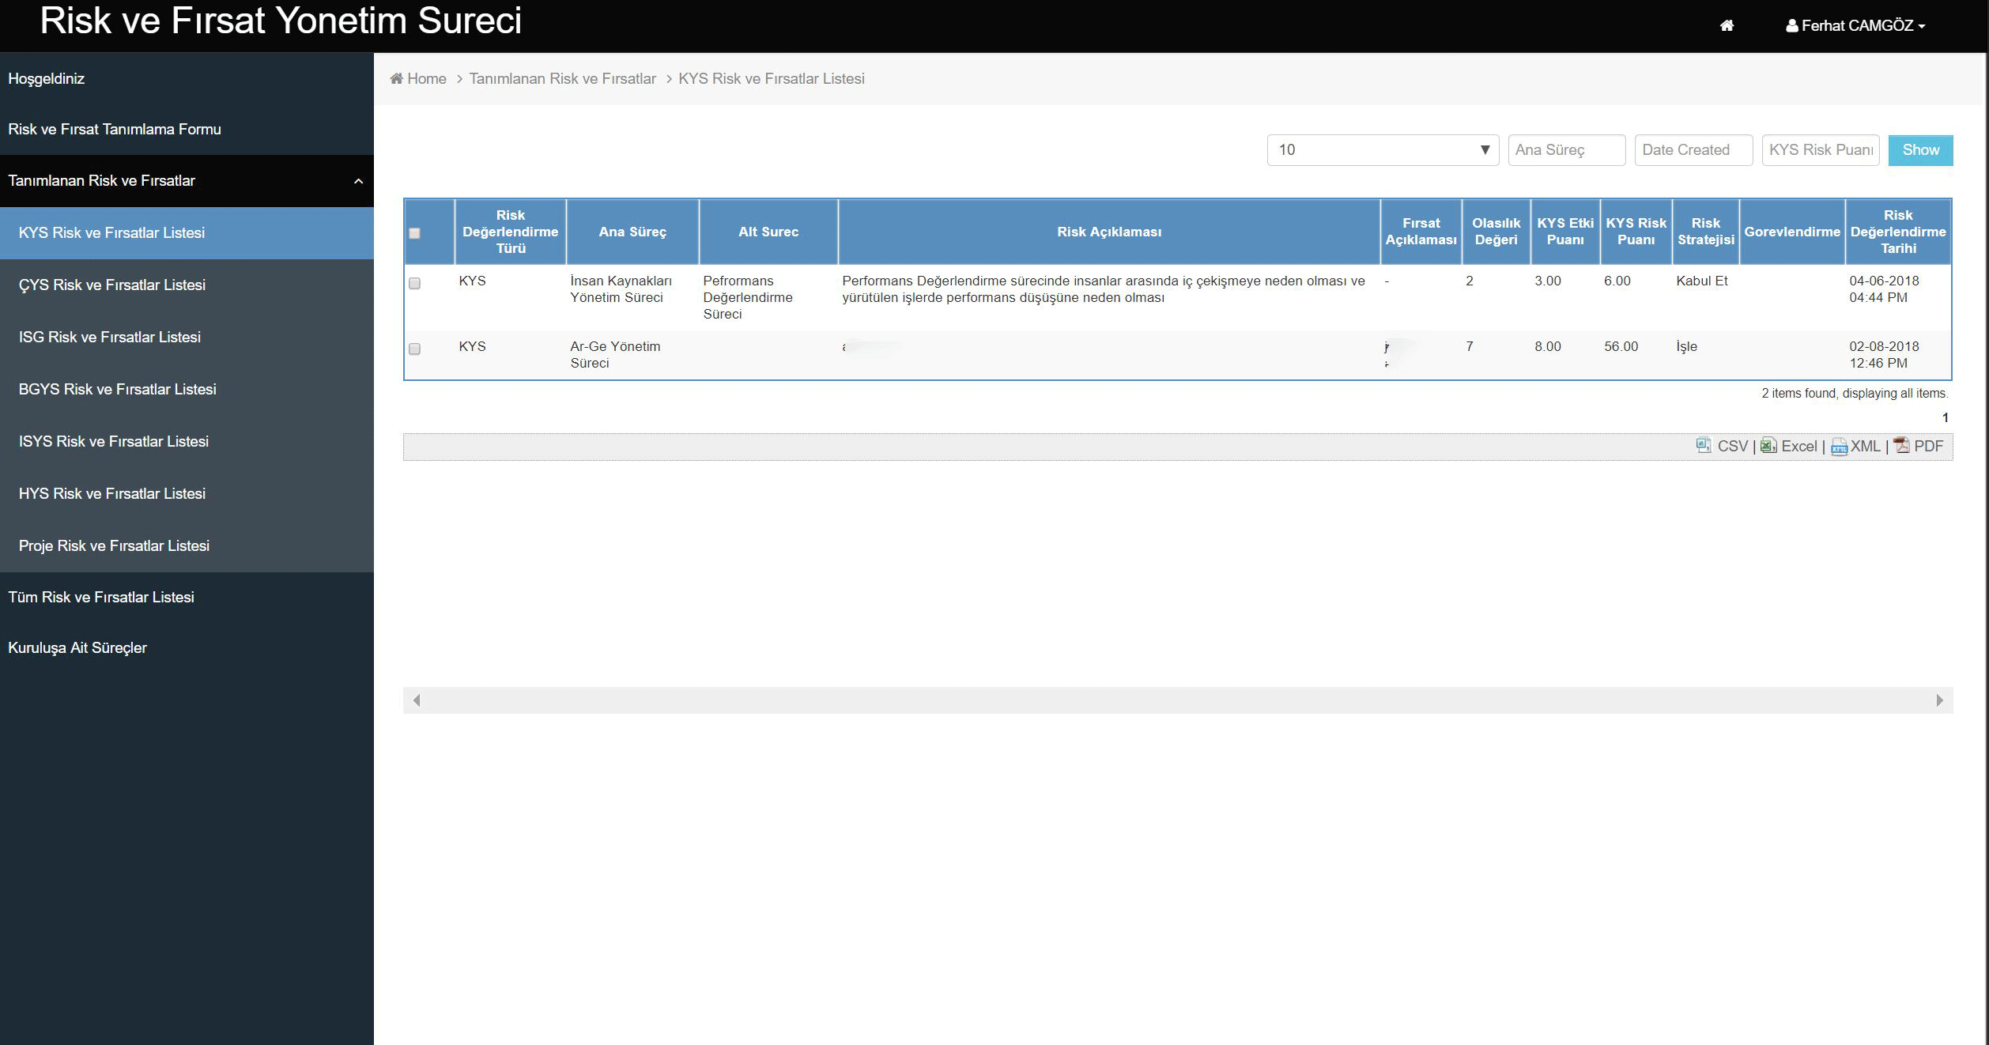Click the right arrow of horizontal scrollbar

click(x=1939, y=700)
